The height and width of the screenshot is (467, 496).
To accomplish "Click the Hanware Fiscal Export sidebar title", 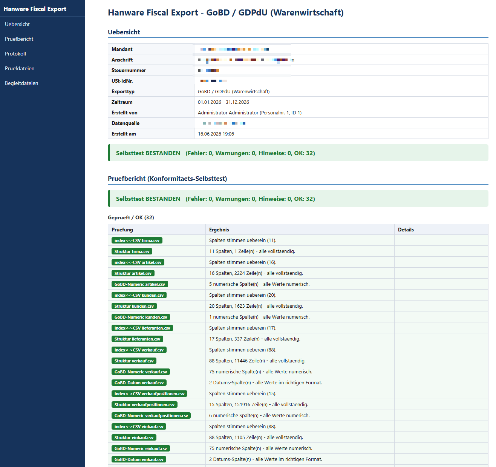I will click(35, 9).
